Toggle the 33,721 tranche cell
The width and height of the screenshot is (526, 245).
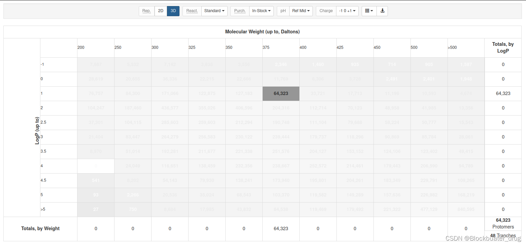coord(318,93)
